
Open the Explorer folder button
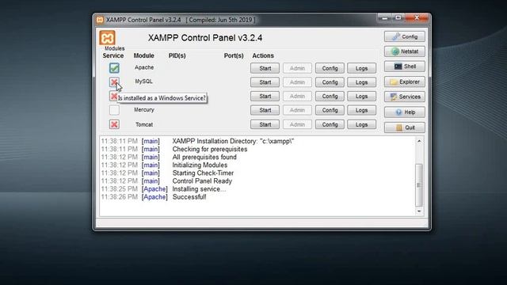(x=405, y=82)
